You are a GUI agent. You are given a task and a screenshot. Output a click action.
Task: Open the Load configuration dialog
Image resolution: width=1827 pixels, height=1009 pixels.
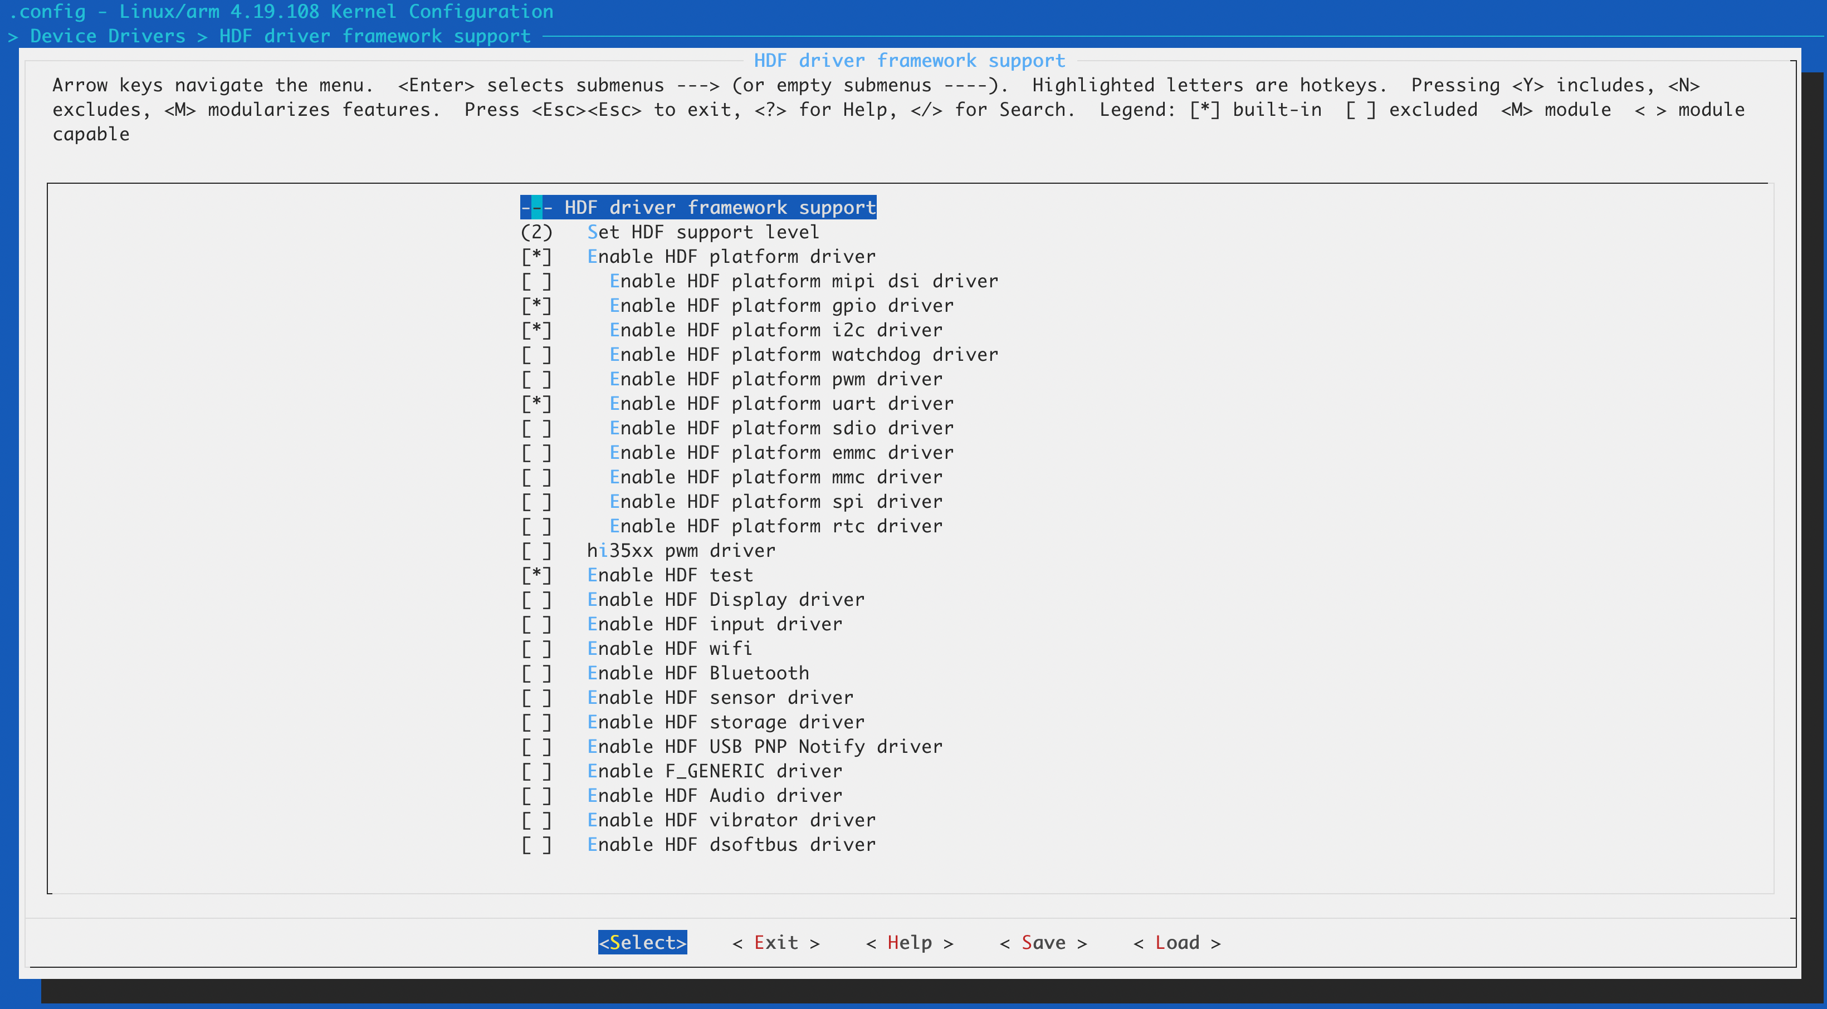[1176, 942]
